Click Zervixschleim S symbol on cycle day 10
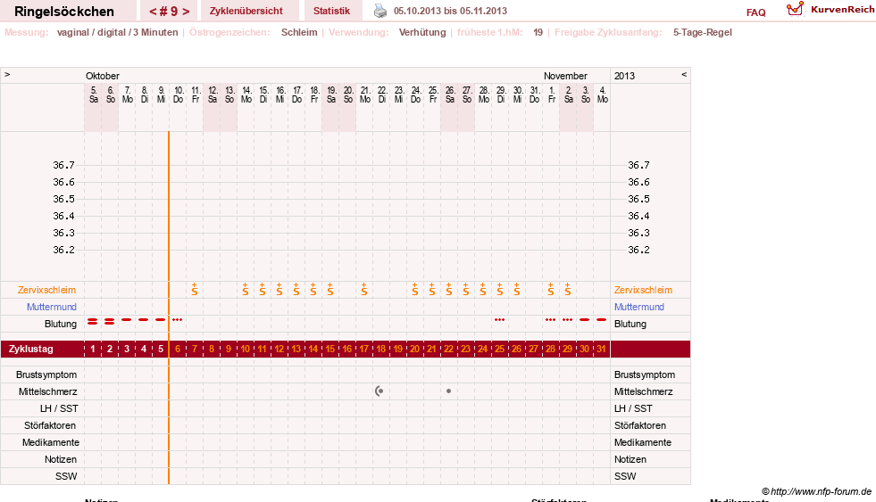This screenshot has height=502, width=876. coord(246,289)
